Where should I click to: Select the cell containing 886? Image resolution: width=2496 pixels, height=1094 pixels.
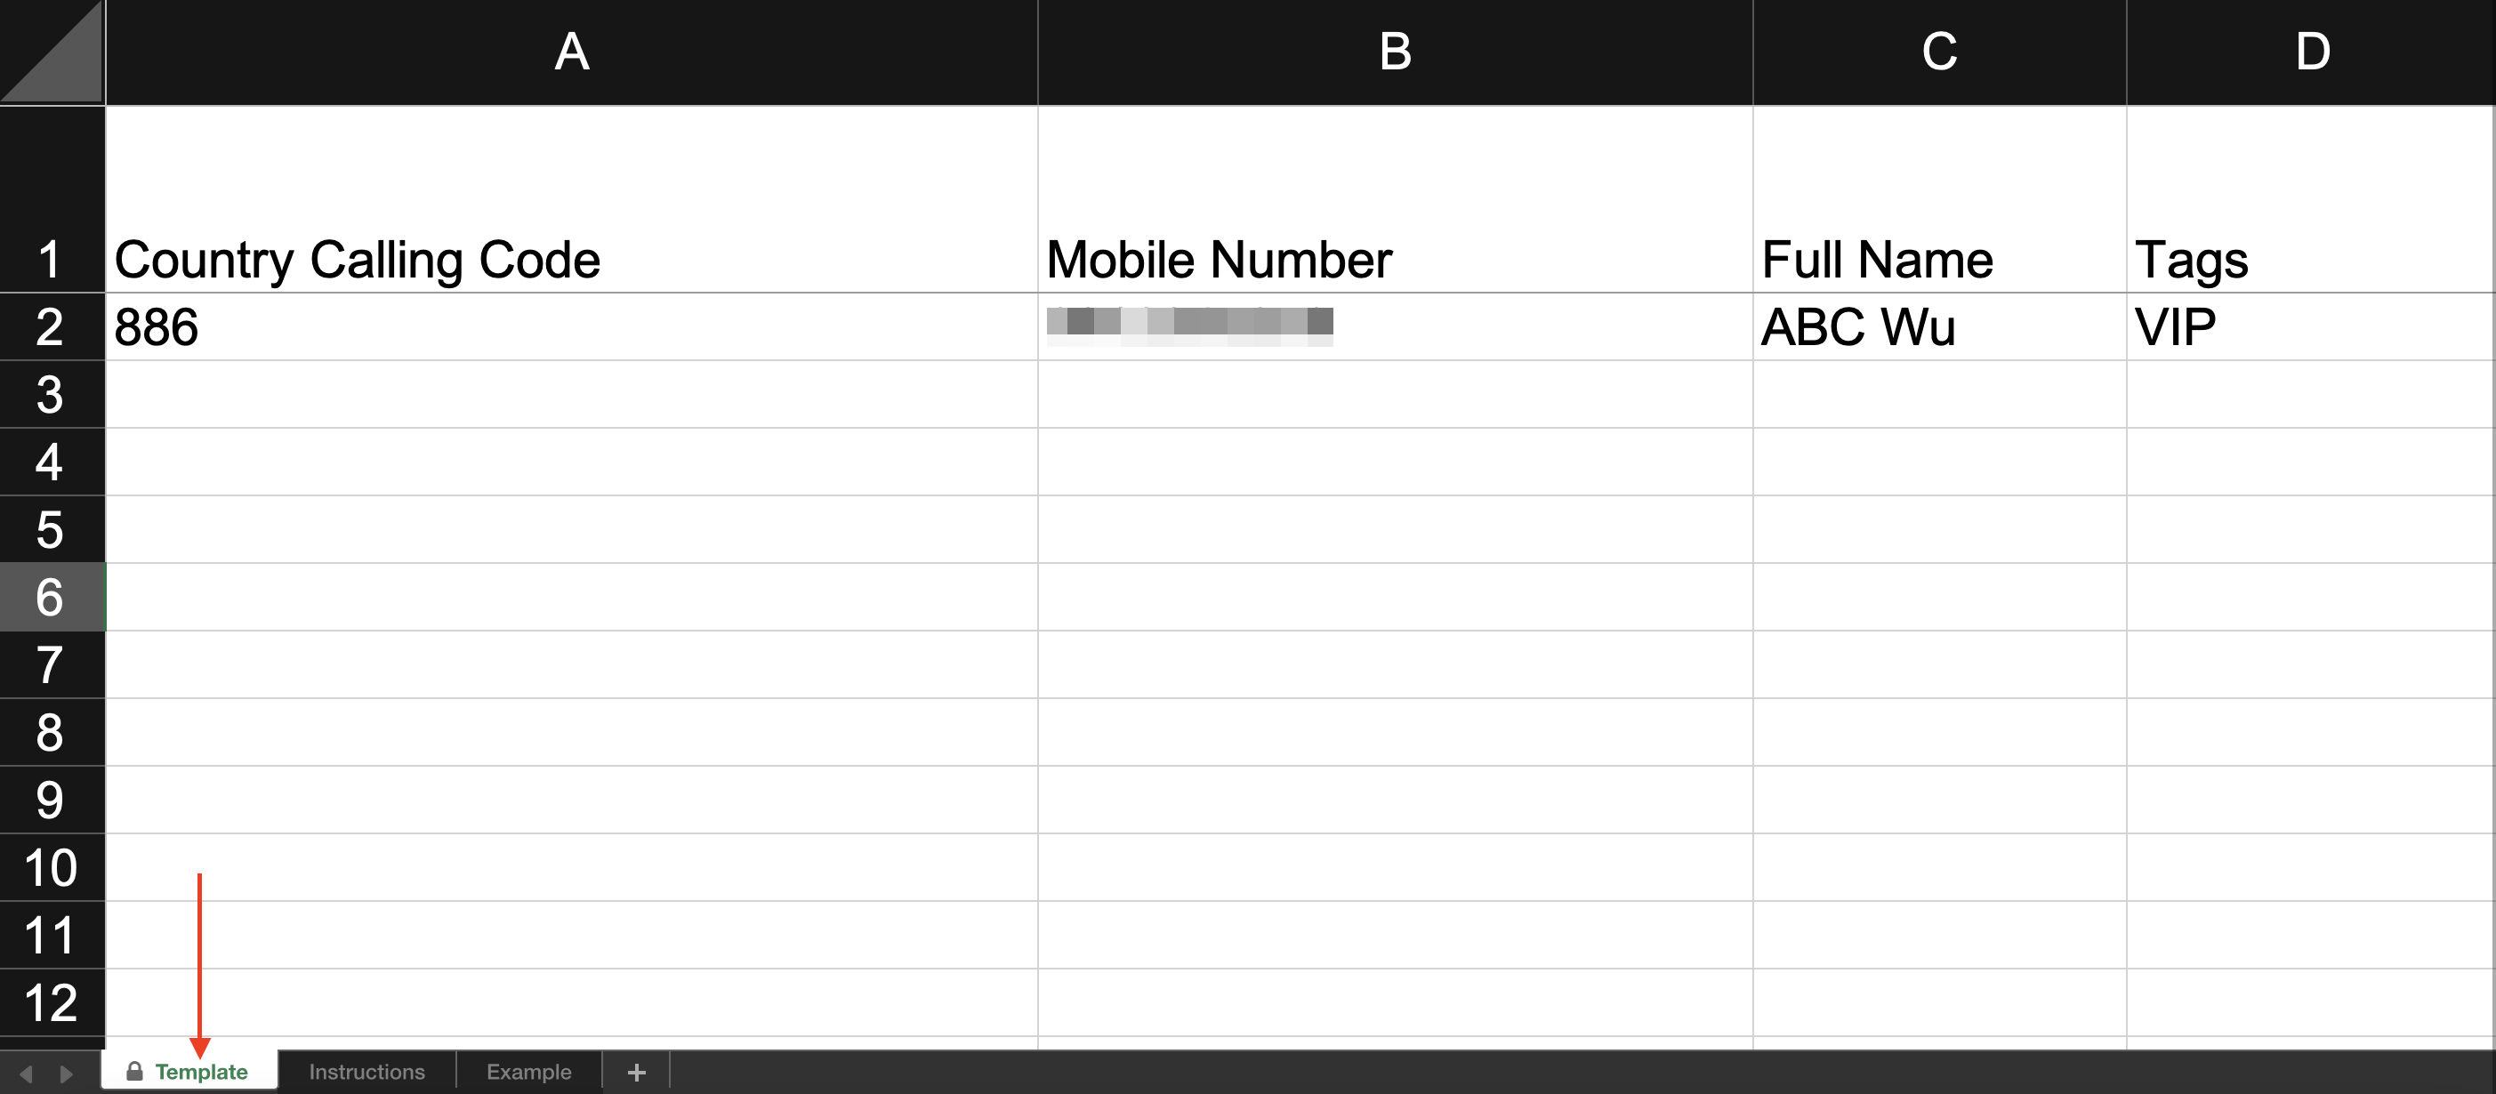coord(572,326)
